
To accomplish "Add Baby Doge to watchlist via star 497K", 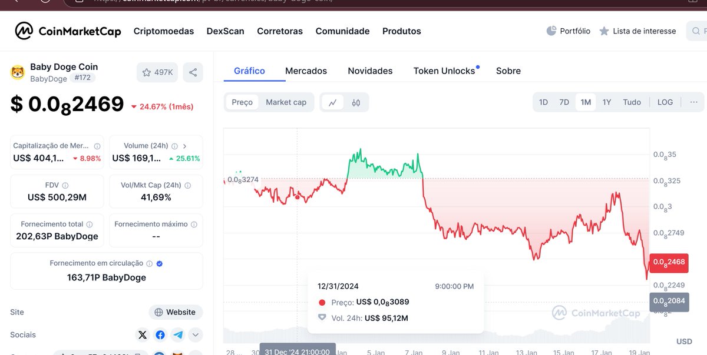I will click(x=157, y=72).
